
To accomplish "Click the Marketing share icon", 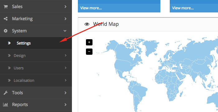I will point(6,19).
